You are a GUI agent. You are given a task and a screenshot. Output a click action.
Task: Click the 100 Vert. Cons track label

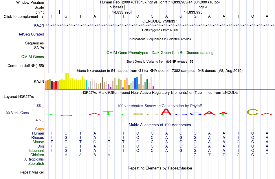click(x=16, y=113)
